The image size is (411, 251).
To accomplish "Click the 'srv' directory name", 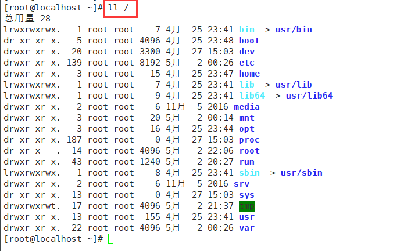I will [x=241, y=184].
